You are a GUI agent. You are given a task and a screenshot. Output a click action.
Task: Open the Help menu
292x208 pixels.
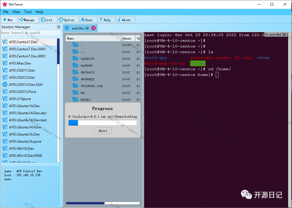39,12
